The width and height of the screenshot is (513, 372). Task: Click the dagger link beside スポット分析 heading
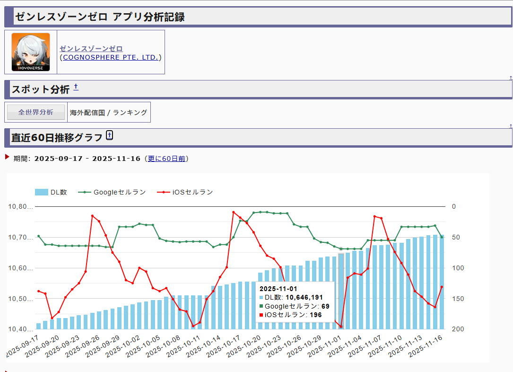[76, 87]
